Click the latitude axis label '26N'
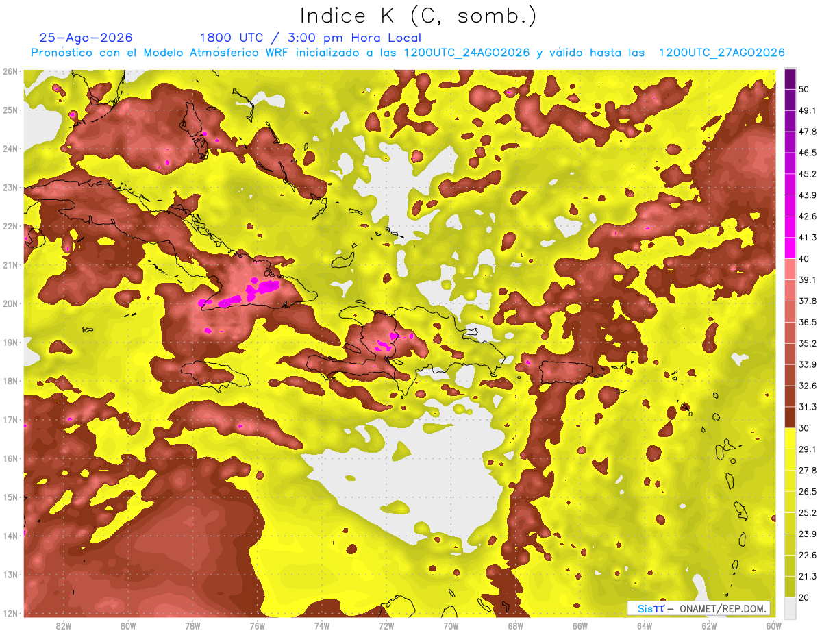 click(10, 71)
